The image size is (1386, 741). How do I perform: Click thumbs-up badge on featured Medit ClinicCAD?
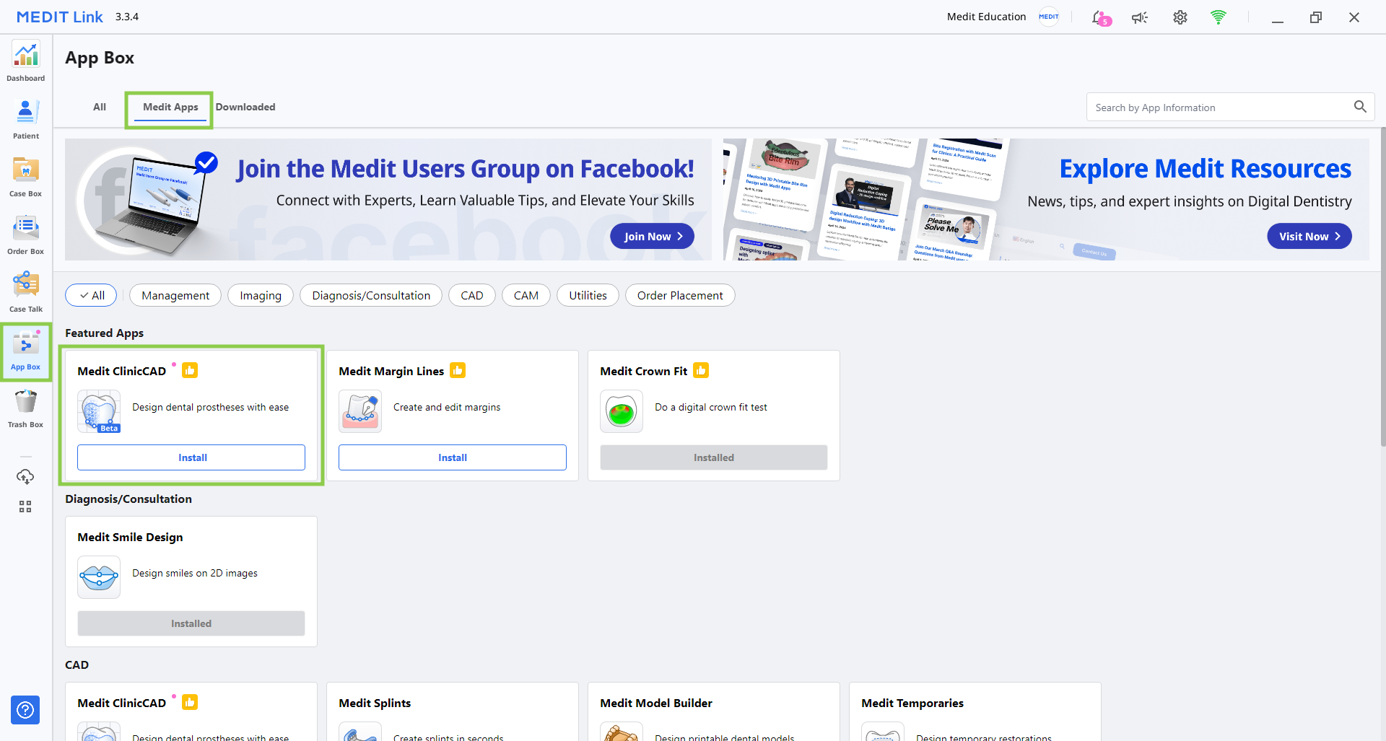pyautogui.click(x=190, y=370)
